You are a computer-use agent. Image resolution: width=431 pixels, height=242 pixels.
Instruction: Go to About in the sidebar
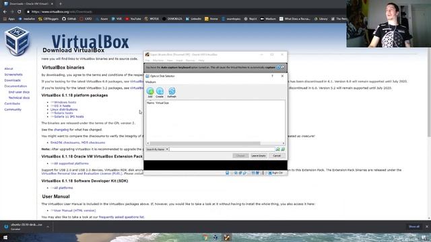coord(9,69)
